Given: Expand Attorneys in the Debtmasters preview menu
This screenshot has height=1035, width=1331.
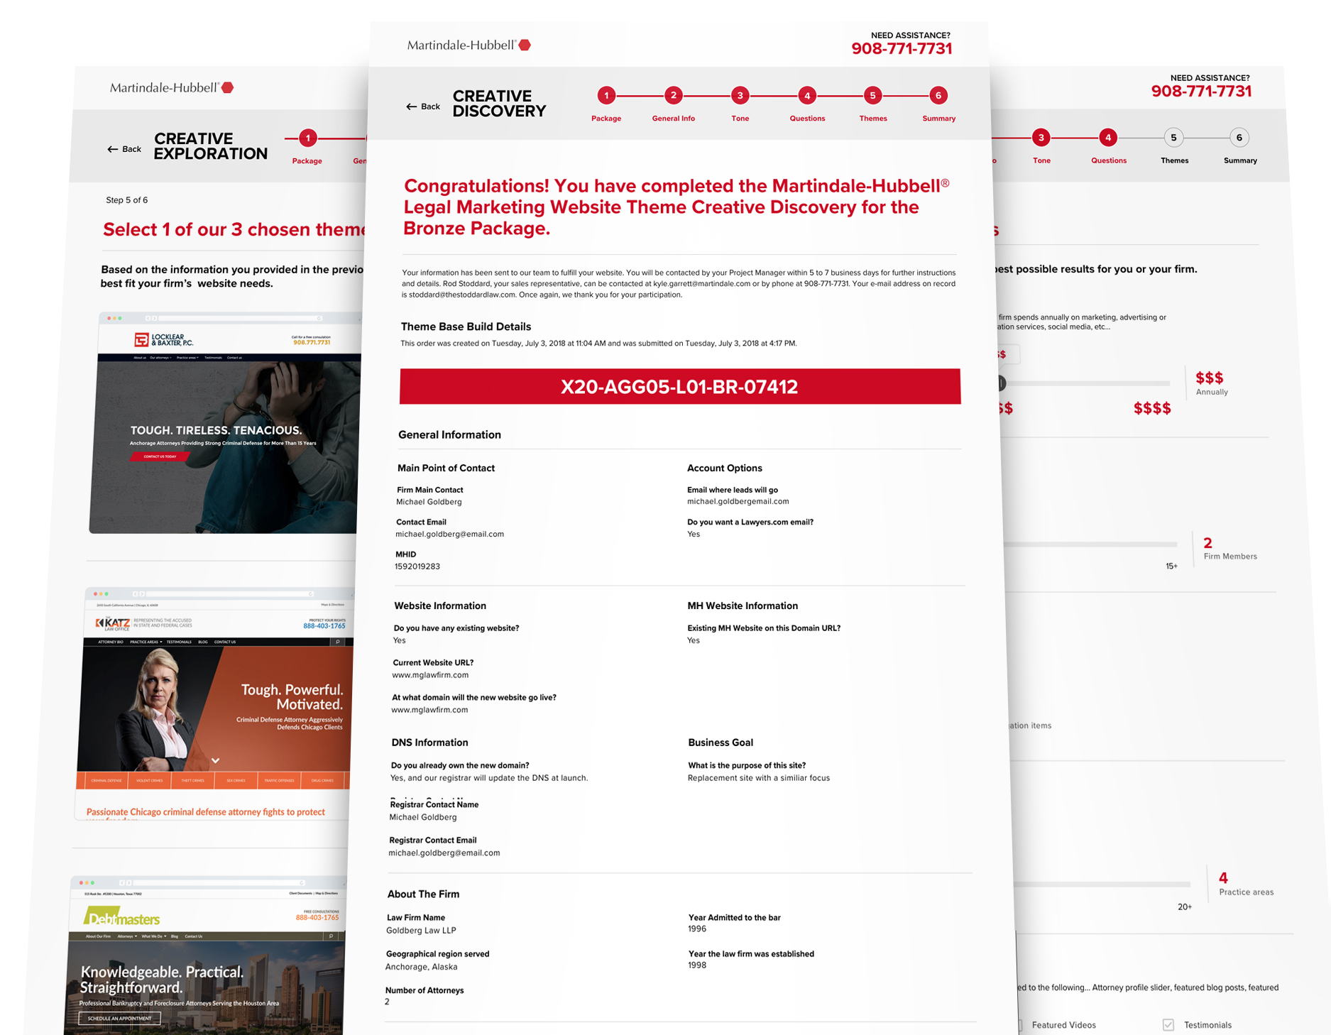Looking at the screenshot, I should [x=127, y=936].
